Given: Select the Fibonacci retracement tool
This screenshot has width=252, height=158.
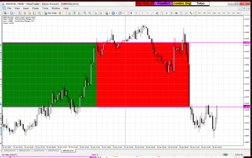Looking at the screenshot, I should [162, 13].
